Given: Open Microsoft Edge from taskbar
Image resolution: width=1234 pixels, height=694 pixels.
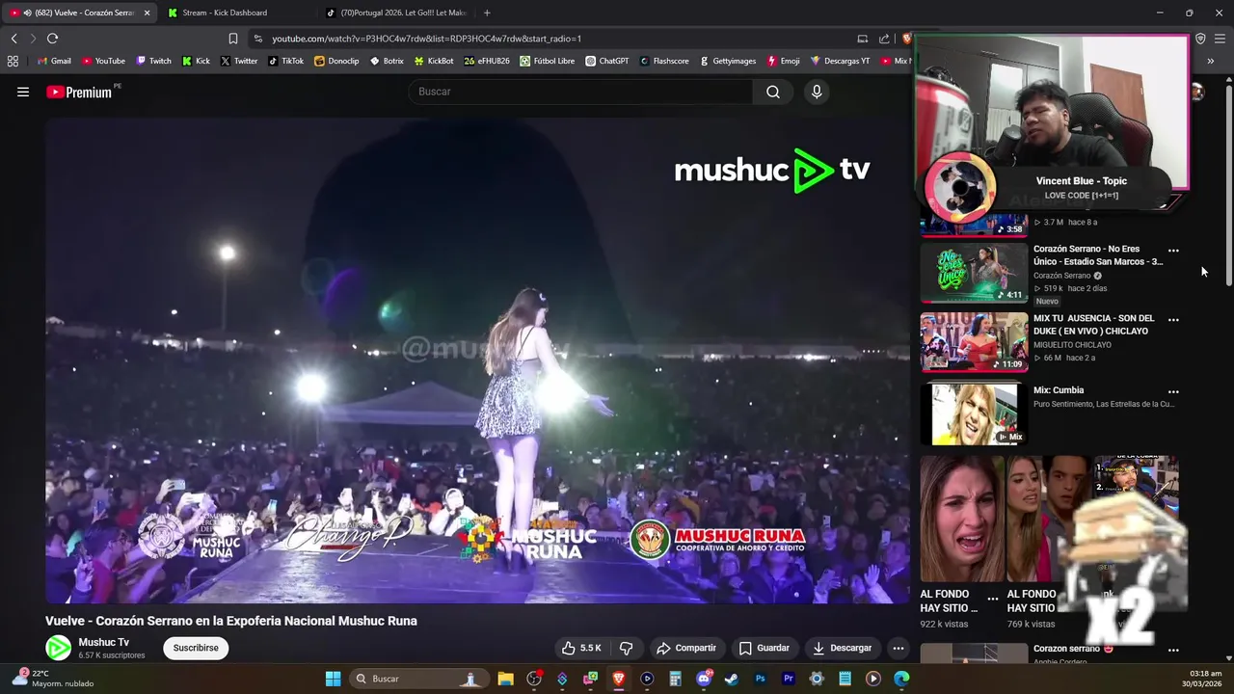Looking at the screenshot, I should tap(901, 679).
